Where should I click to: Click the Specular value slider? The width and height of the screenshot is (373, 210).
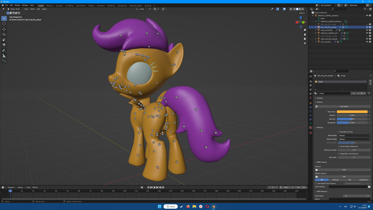pyautogui.click(x=352, y=119)
